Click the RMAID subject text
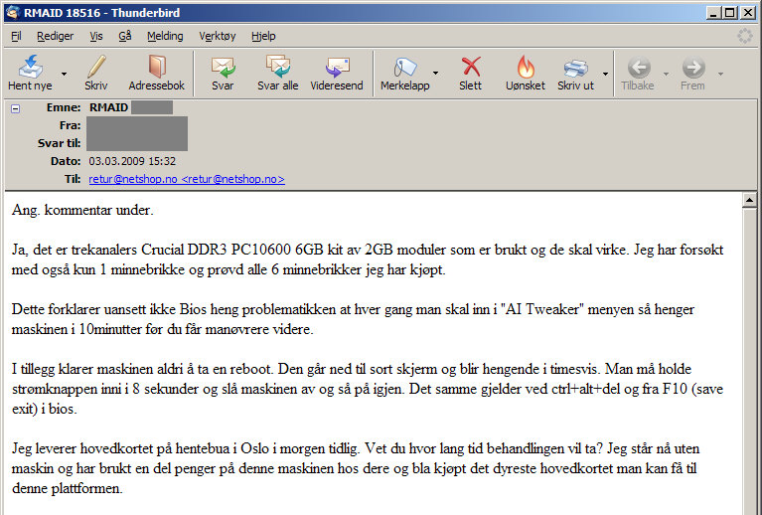Image resolution: width=762 pixels, height=515 pixels. click(x=109, y=107)
